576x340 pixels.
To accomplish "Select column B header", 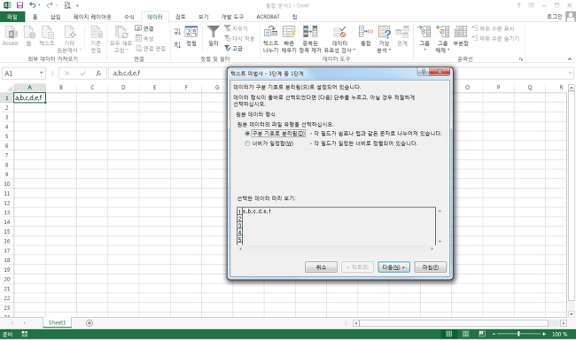I will coord(61,88).
